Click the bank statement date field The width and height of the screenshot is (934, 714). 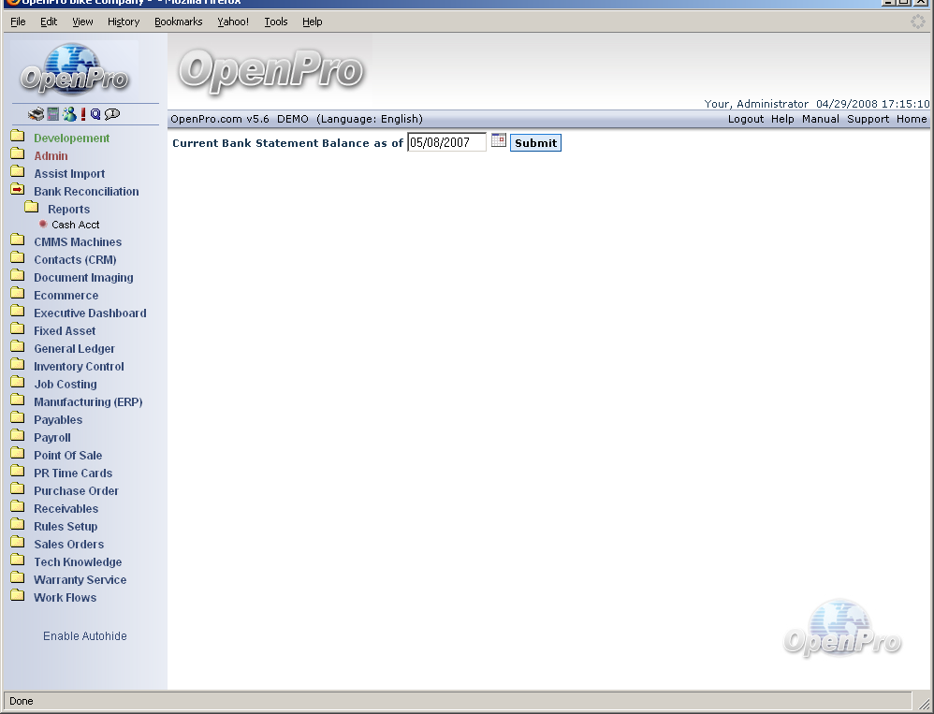click(x=446, y=142)
